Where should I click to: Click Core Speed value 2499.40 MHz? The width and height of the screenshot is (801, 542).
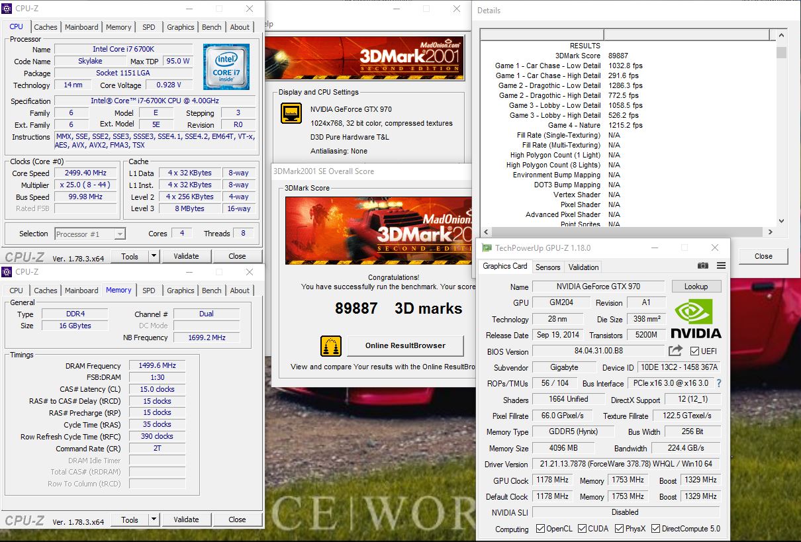pyautogui.click(x=84, y=173)
